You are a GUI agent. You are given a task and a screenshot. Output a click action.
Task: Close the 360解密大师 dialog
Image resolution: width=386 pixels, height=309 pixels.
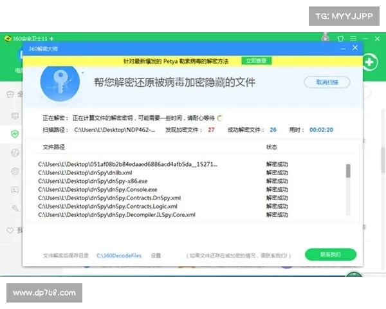click(354, 48)
